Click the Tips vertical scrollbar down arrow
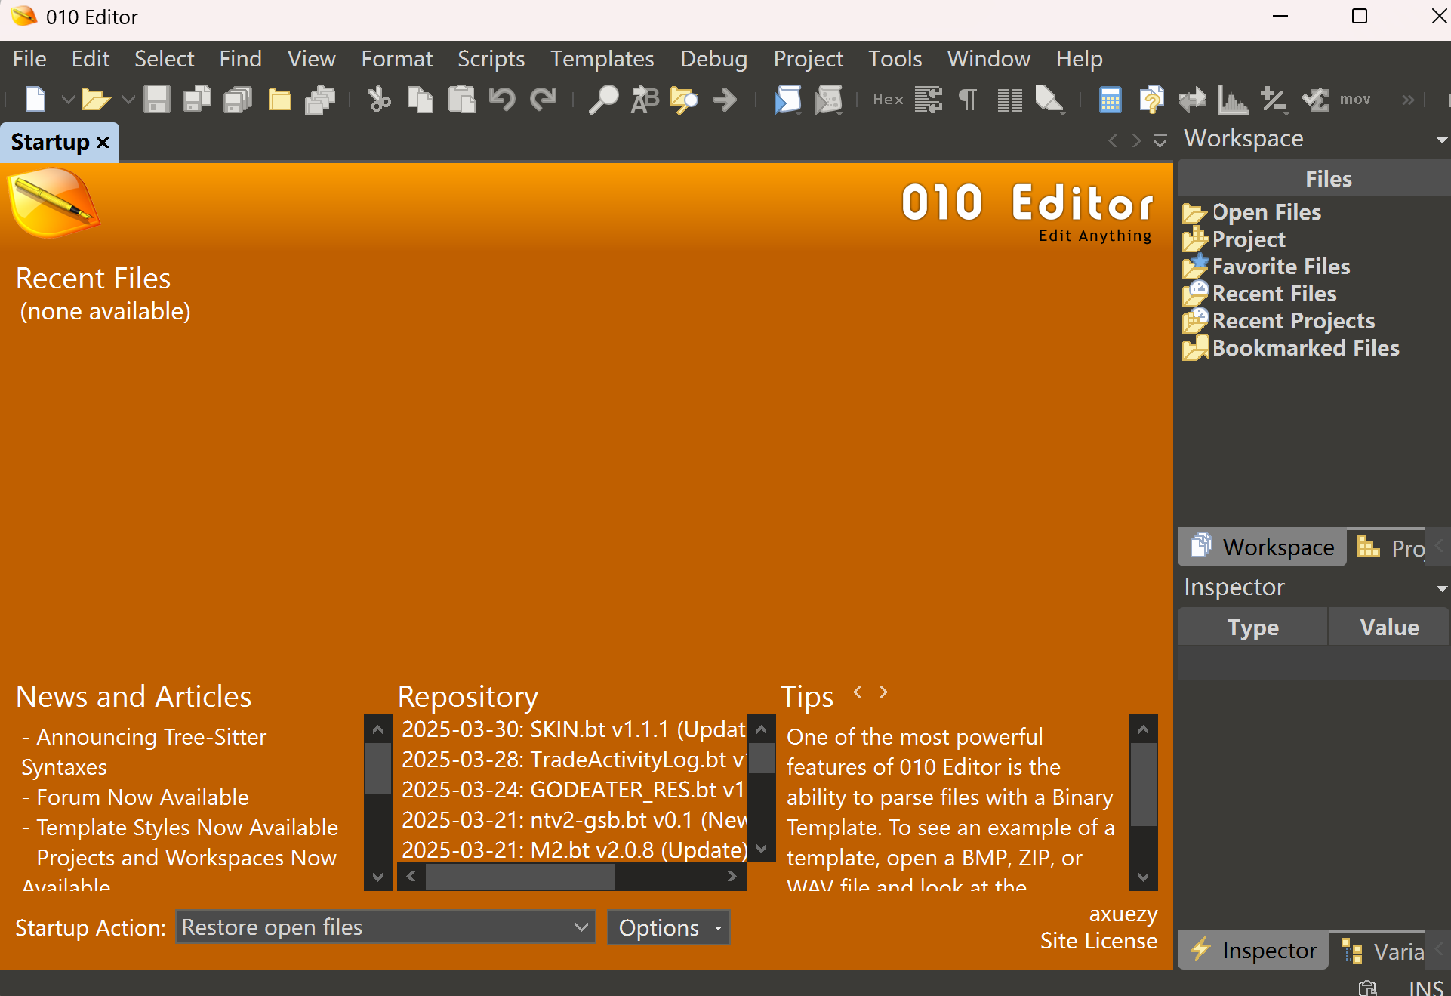Image resolution: width=1451 pixels, height=996 pixels. pyautogui.click(x=1143, y=877)
